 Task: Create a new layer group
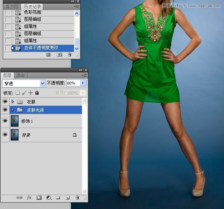[x=58, y=198]
